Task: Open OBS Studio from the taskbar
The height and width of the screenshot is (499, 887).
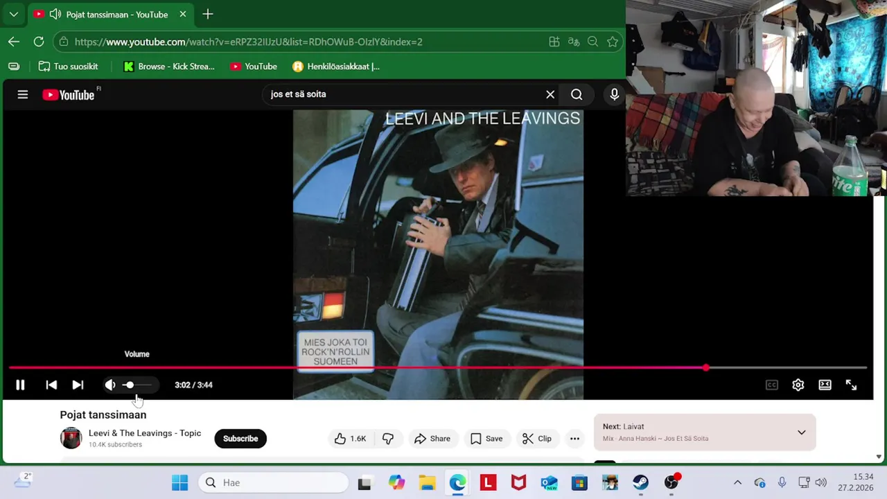Action: 671,482
